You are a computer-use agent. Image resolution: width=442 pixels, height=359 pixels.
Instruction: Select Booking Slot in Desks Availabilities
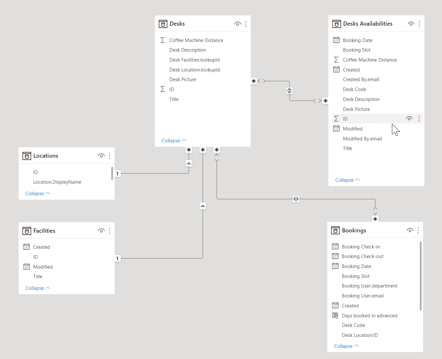coord(357,50)
